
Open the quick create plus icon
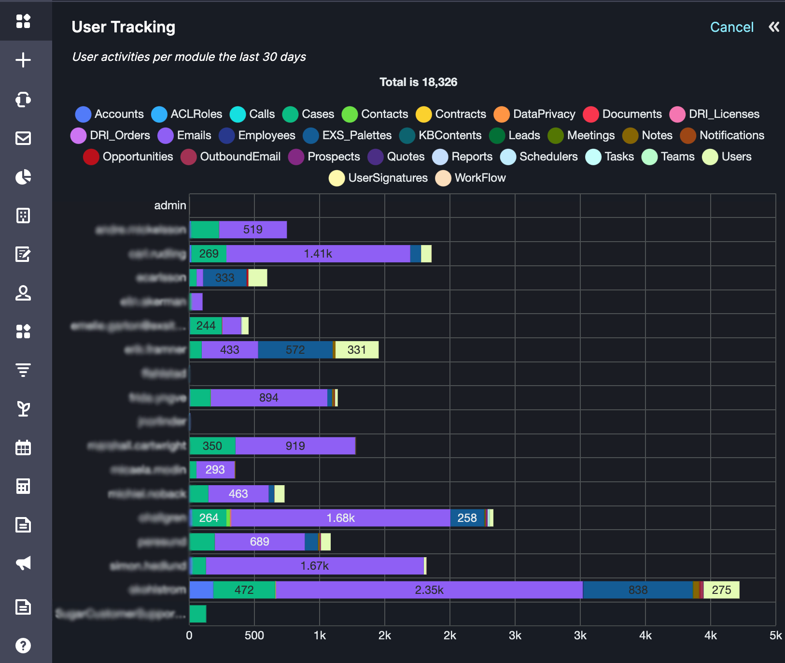(x=23, y=60)
